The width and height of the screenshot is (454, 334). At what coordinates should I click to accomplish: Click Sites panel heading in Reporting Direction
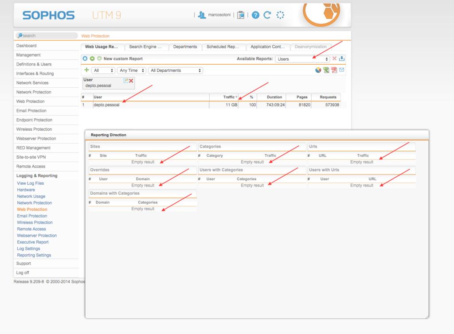95,146
